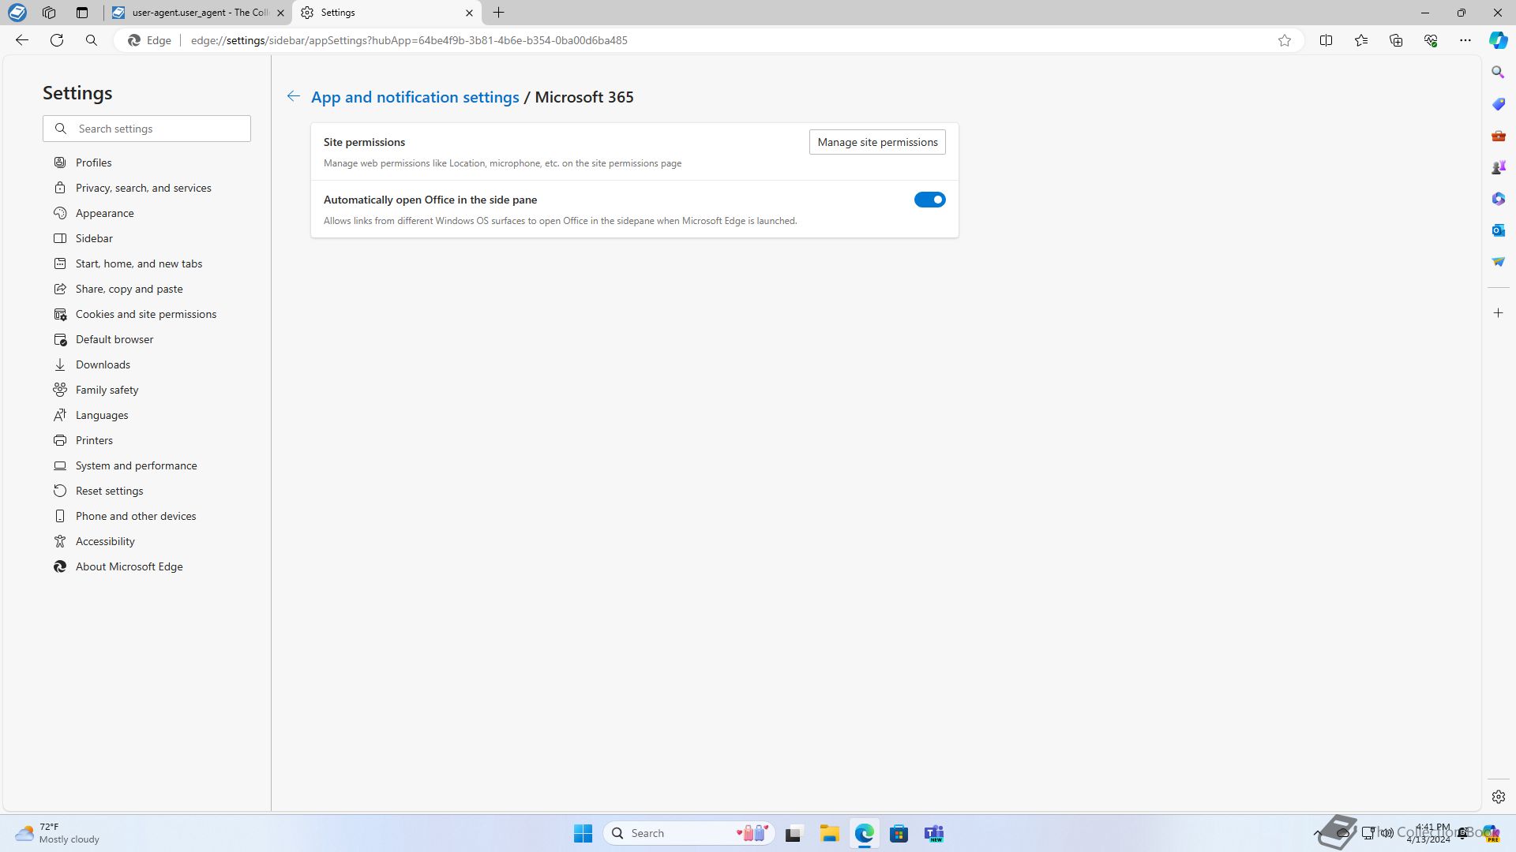Viewport: 1516px width, 852px height.
Task: Go back via arrow beside App and notification settings
Action: pyautogui.click(x=293, y=96)
